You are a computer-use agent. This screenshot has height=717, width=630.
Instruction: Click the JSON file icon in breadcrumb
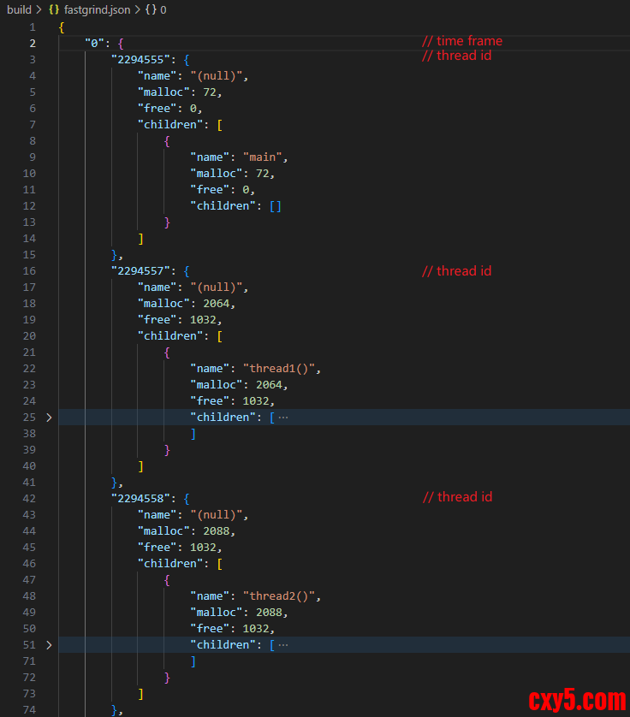point(54,9)
